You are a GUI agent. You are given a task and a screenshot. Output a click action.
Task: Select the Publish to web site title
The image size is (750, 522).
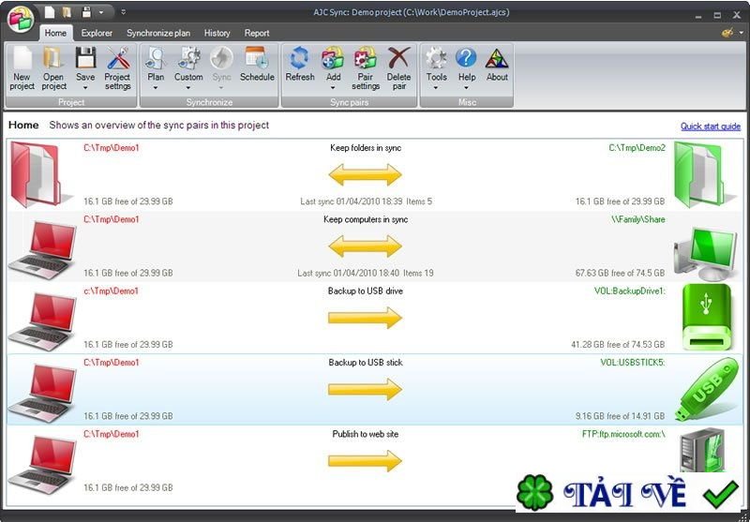coord(366,435)
